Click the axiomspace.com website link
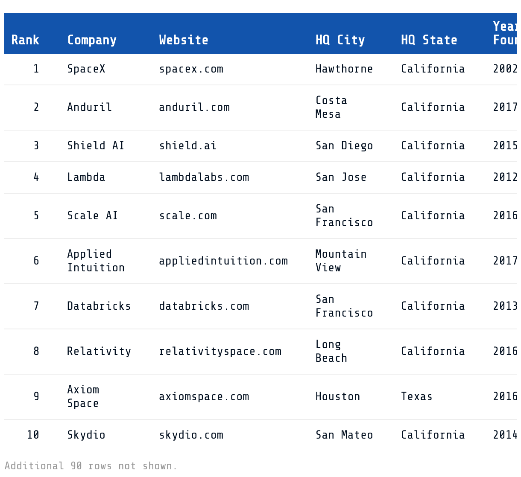 pos(204,397)
